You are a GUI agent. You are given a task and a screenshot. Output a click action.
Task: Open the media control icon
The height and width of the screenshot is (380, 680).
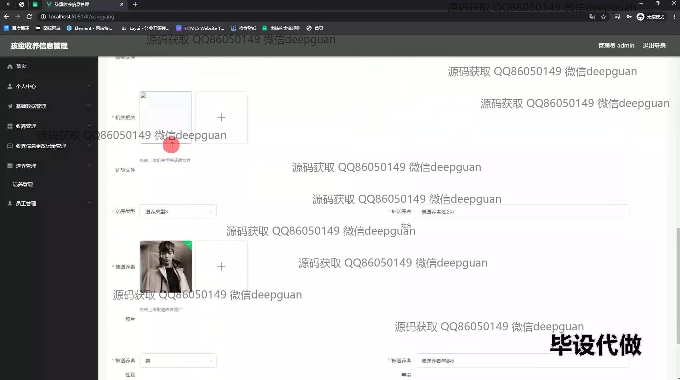[x=617, y=17]
